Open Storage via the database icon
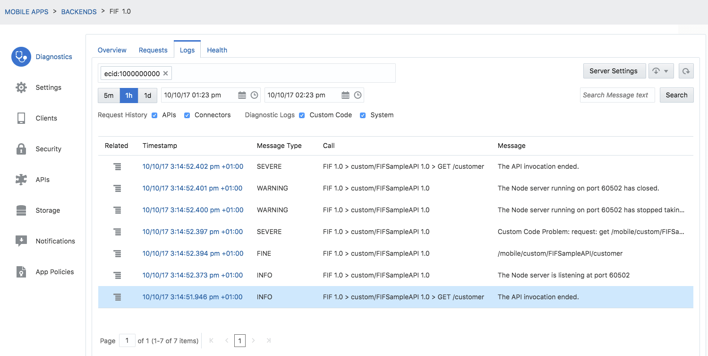Screen dimensions: 708x356 pos(21,210)
